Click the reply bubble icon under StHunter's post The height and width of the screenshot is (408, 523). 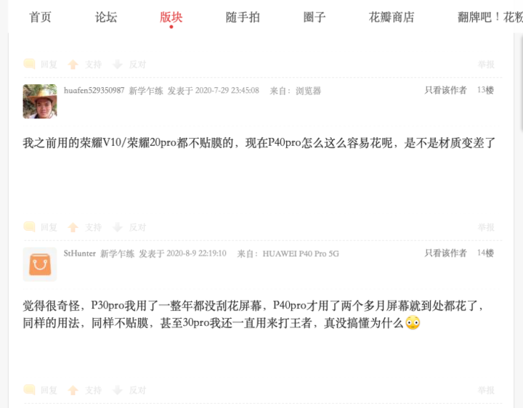(x=29, y=389)
